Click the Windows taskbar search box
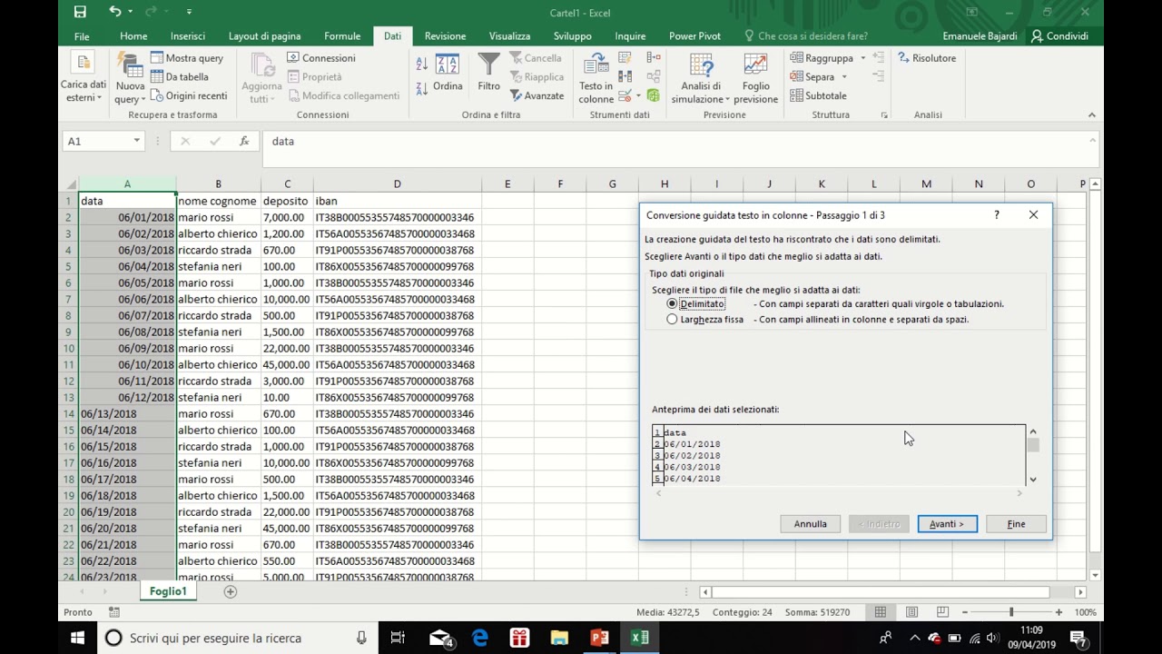This screenshot has width=1162, height=654. click(x=238, y=638)
